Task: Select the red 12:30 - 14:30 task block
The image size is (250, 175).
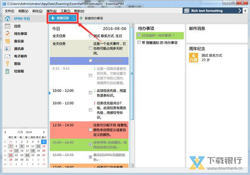Action: (69, 130)
